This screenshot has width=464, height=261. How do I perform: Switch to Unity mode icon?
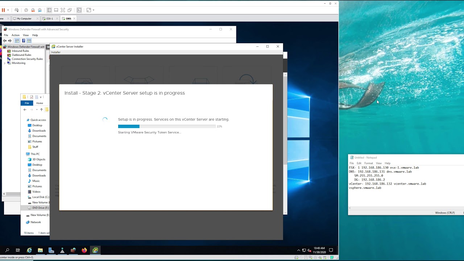click(x=70, y=10)
